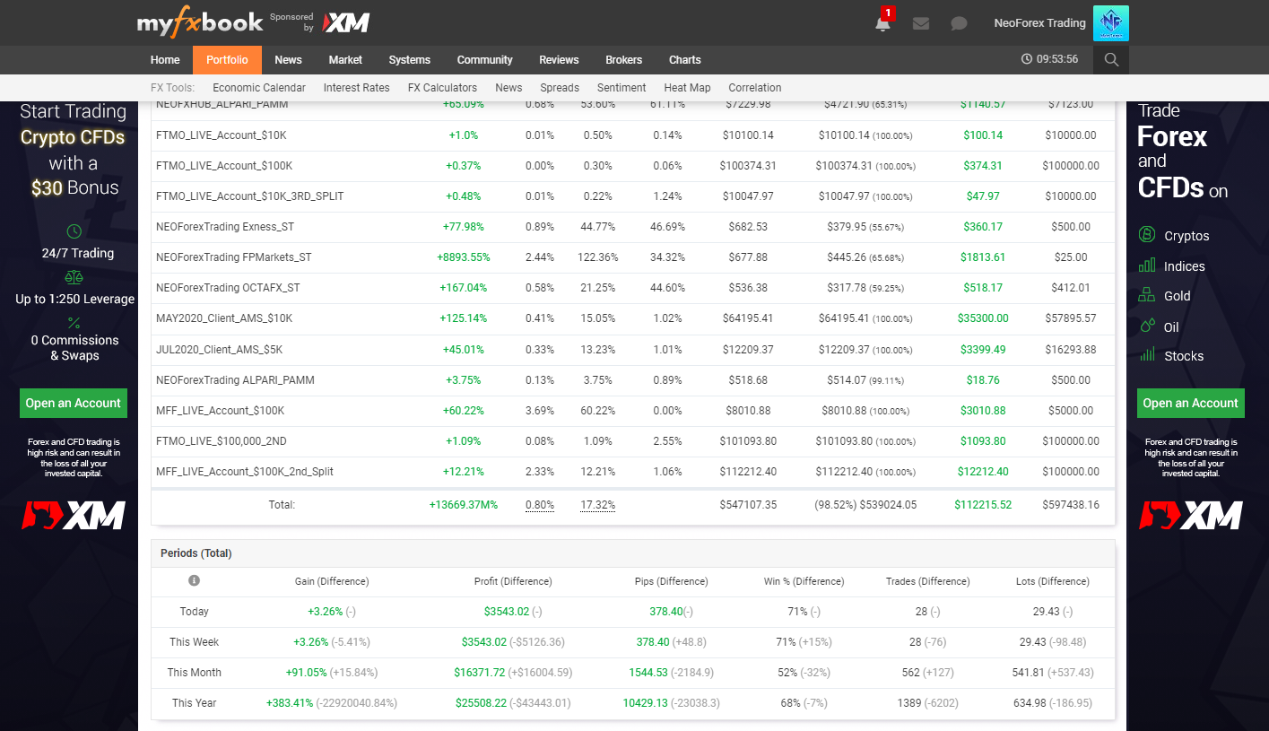Open the Portfolio tab
Image resolution: width=1269 pixels, height=731 pixels.
point(227,60)
